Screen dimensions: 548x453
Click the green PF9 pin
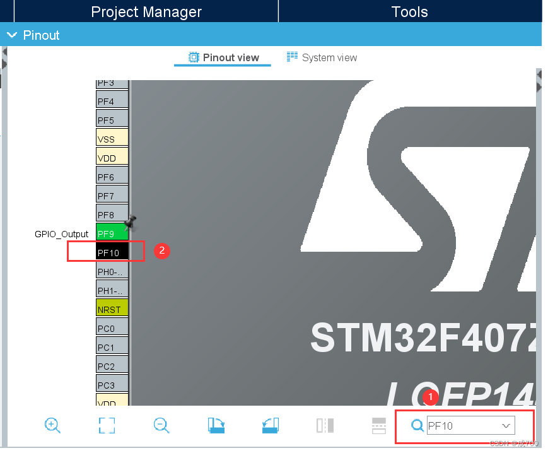[112, 232]
